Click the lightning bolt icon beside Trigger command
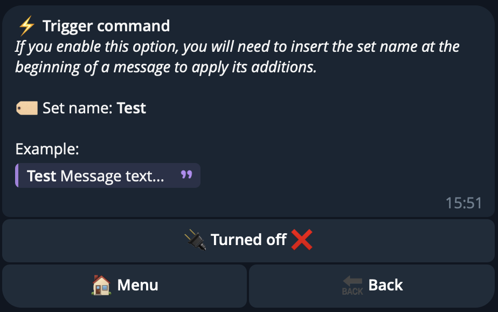 tap(26, 25)
